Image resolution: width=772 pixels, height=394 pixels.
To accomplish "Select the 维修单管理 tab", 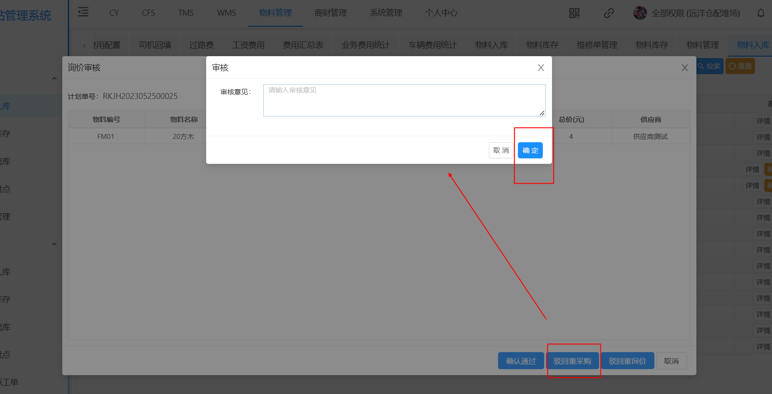I will (x=597, y=45).
